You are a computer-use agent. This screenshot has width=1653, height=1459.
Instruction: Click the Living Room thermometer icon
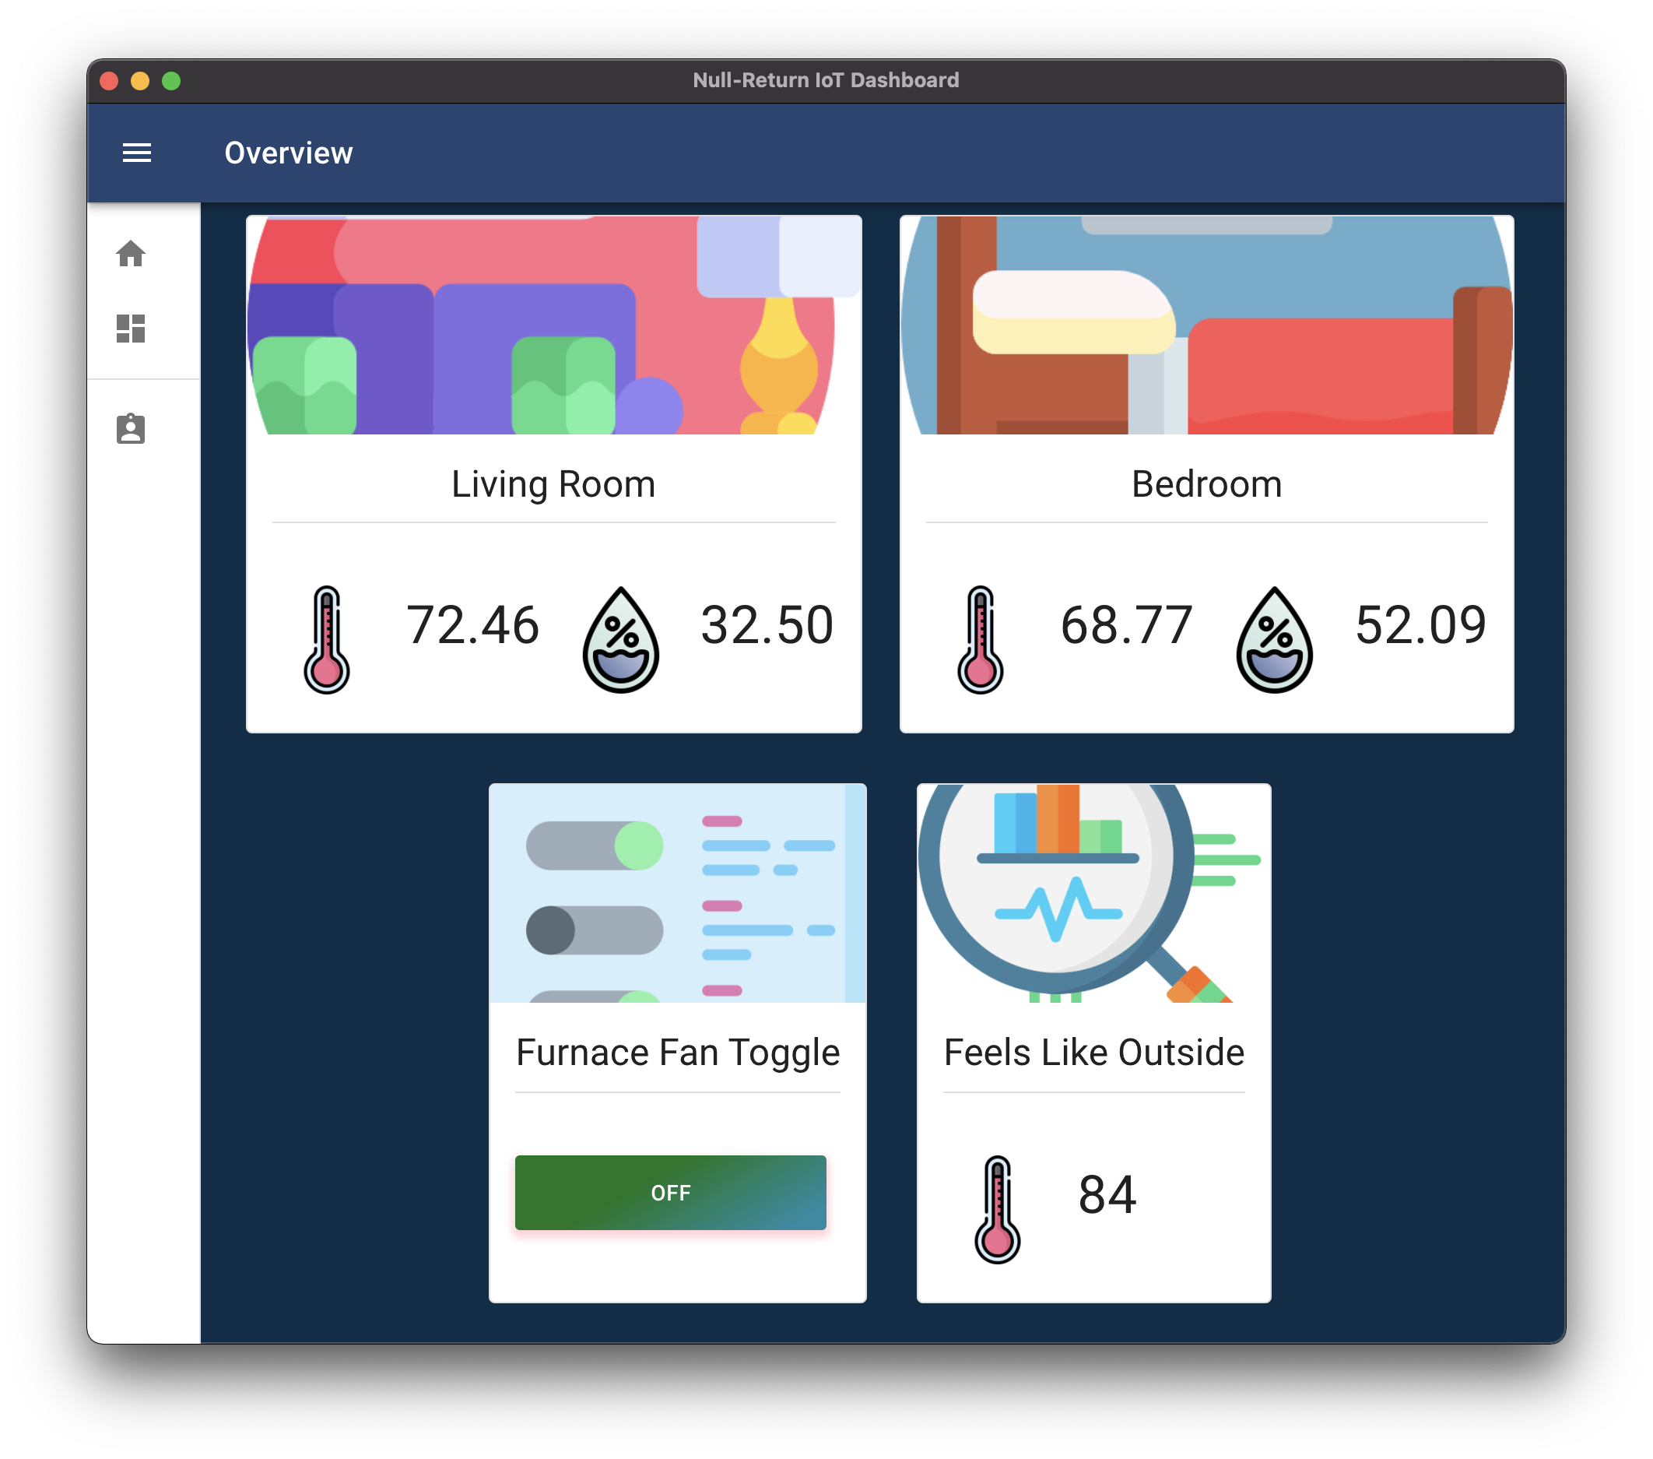pyautogui.click(x=326, y=637)
